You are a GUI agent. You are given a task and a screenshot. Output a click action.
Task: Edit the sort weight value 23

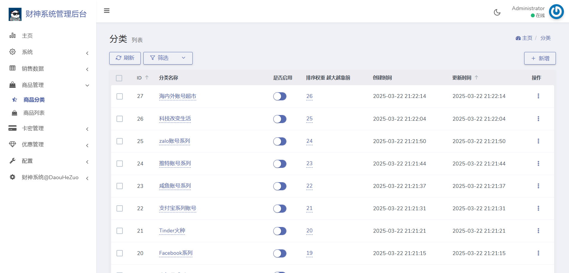309,163
